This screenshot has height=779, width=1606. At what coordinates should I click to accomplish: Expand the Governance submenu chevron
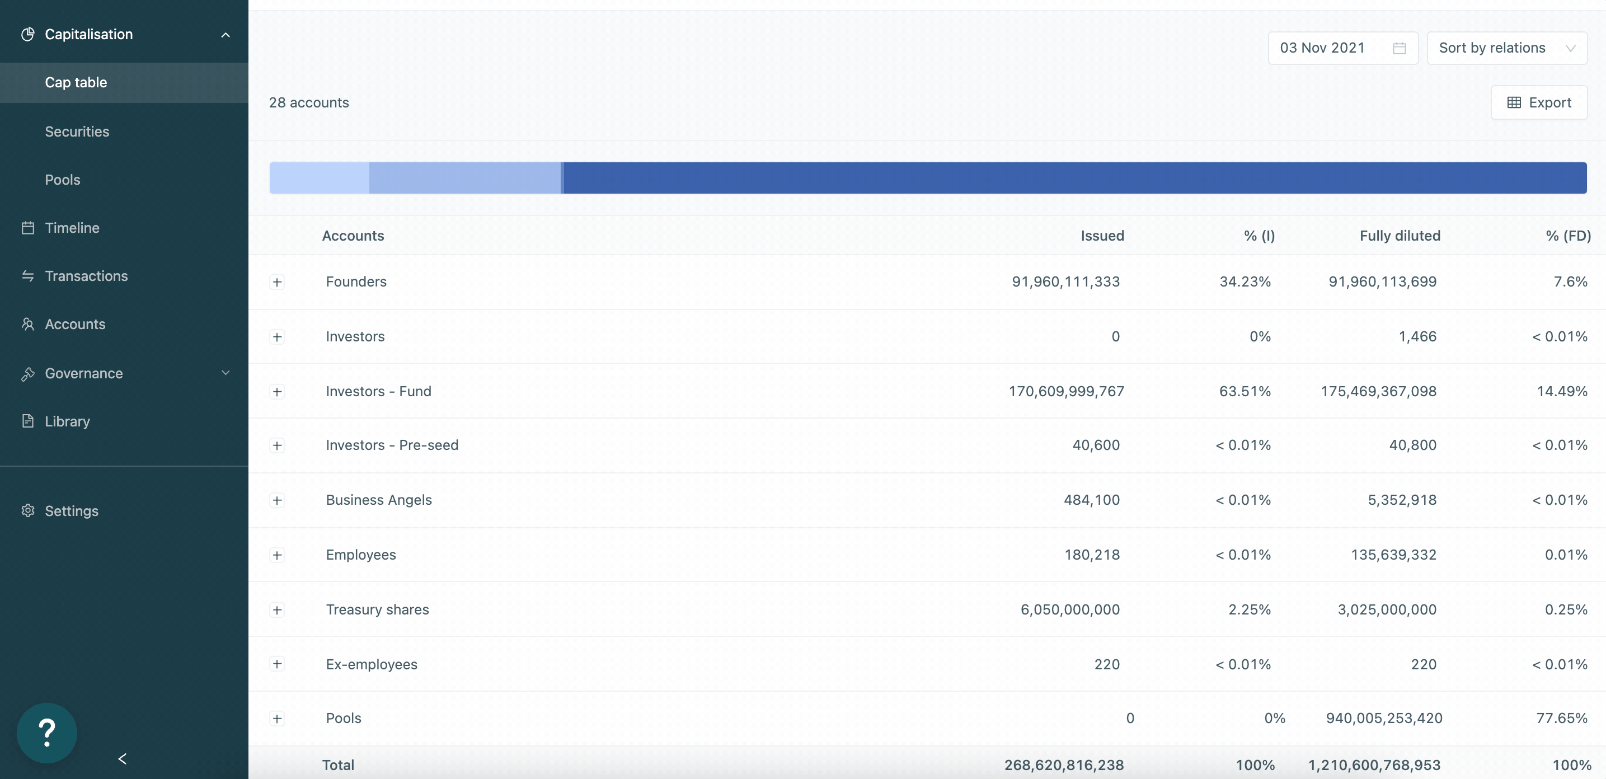[x=226, y=373]
